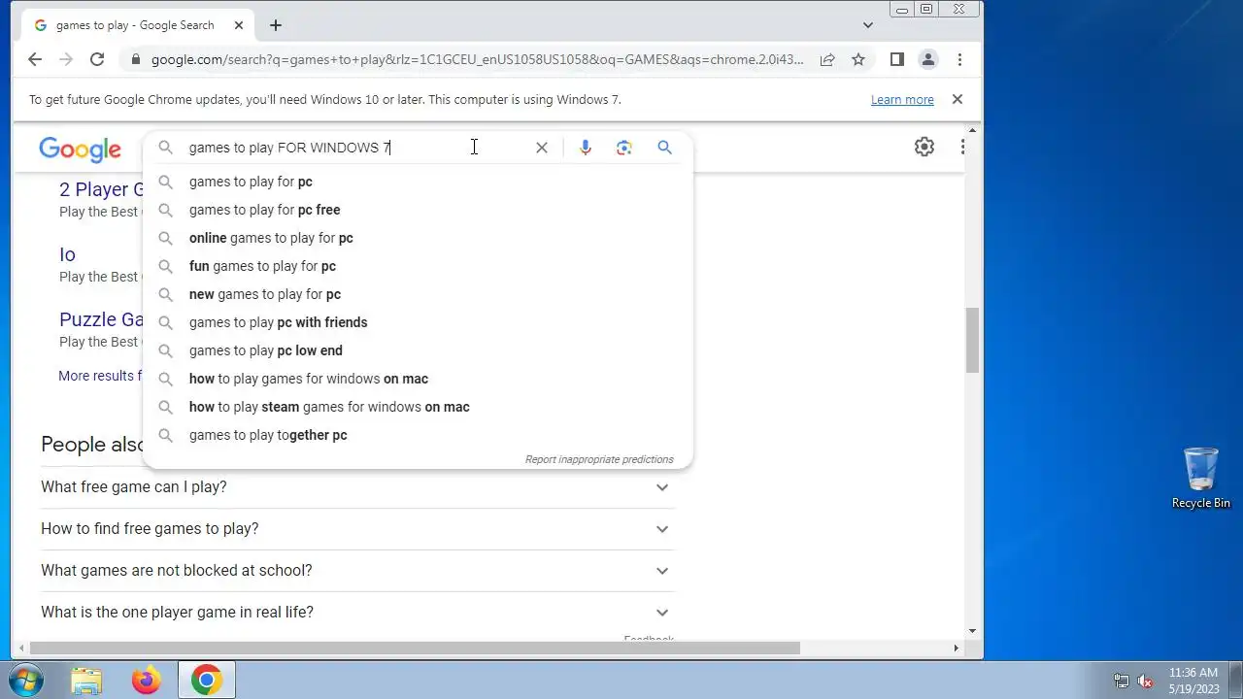Open the Google apps dots menu
Screen dimensions: 1243x699
tap(962, 147)
